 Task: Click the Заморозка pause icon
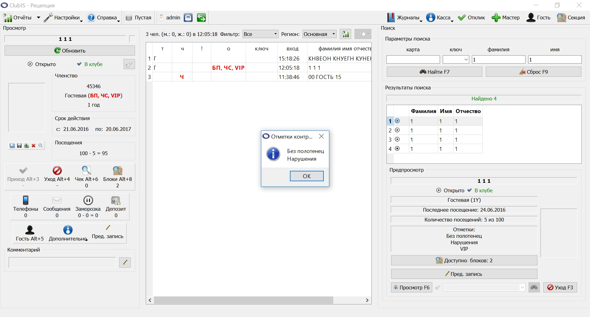tap(88, 200)
